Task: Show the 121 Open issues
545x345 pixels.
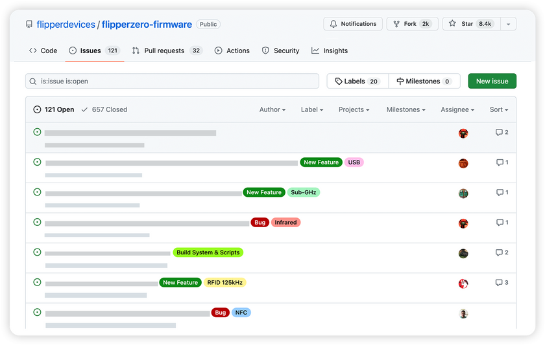Action: tap(54, 109)
